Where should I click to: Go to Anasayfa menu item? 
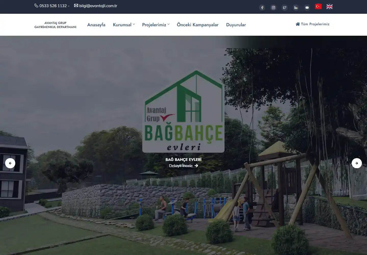point(96,25)
